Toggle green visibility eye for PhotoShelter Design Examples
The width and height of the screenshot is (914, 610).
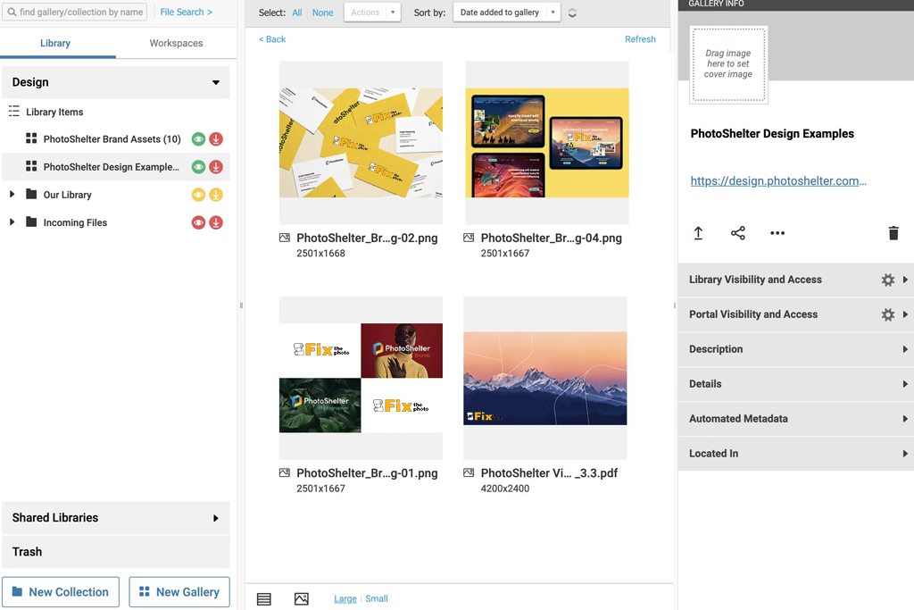[198, 167]
